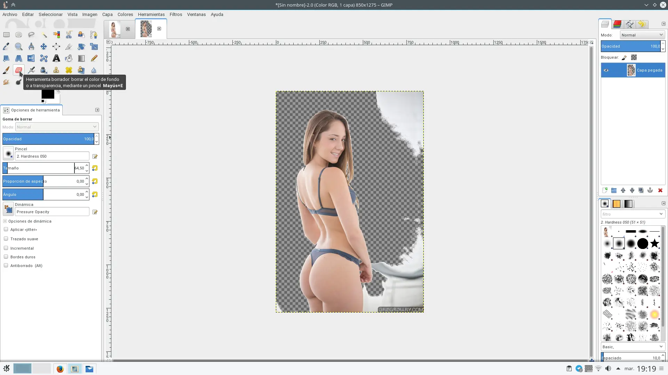Select the Move tool
The image size is (668, 375).
click(44, 47)
